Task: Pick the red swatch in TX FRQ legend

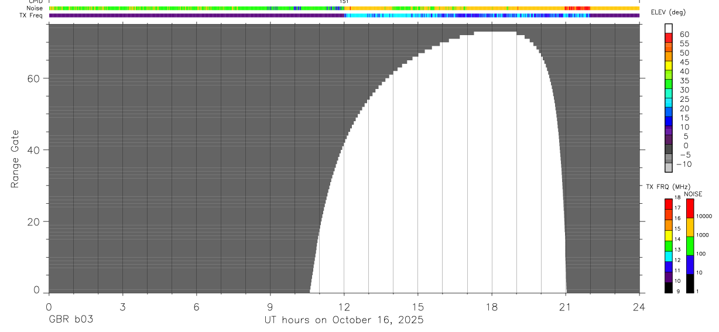Action: 668,204
